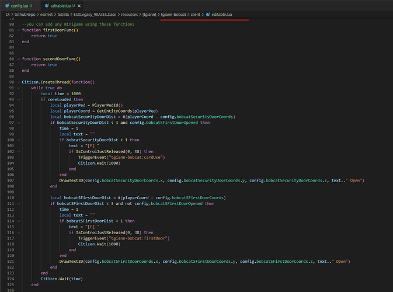Click 'local time = 1000' on line 92
393x292 pixels.
pyautogui.click(x=61, y=94)
